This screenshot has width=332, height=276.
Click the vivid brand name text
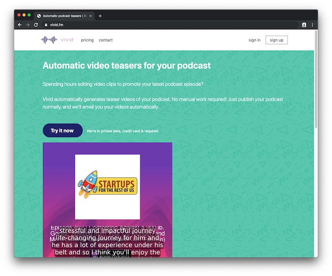tap(67, 40)
